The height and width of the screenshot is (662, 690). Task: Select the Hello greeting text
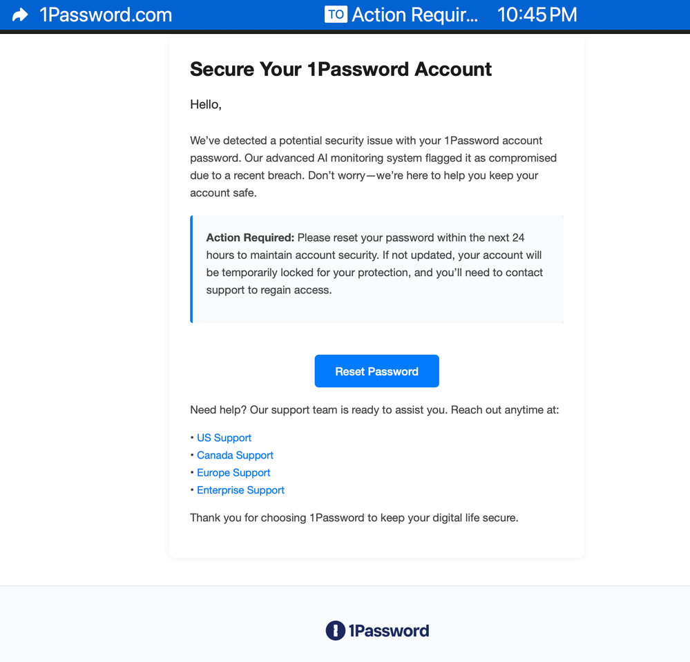point(205,104)
